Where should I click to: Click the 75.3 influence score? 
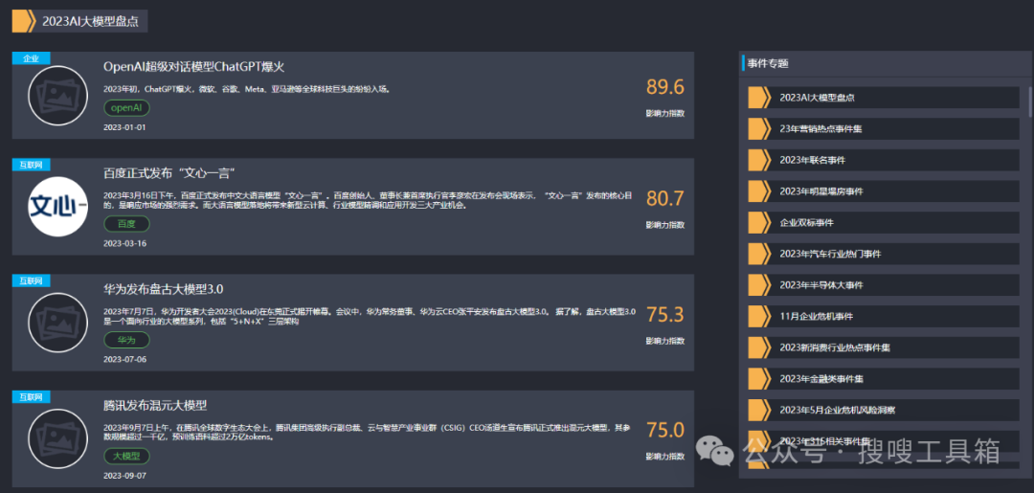point(664,314)
